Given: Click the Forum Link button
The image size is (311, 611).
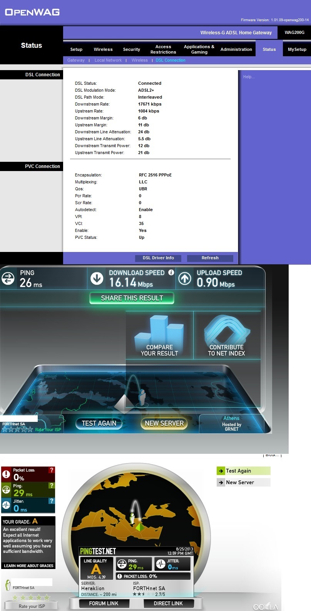Looking at the screenshot, I should click(104, 603).
